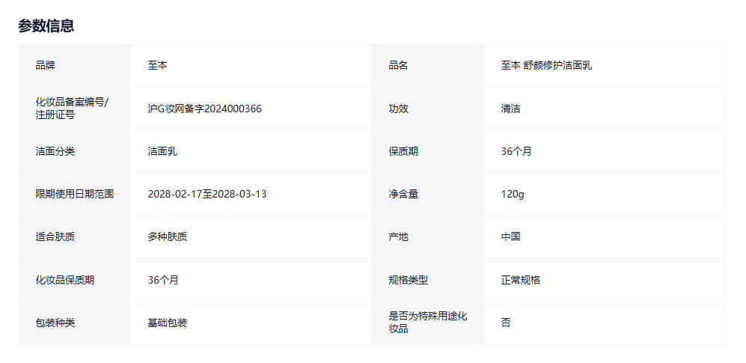The image size is (746, 363).
Task: Click the 是否为特殊用途化妆品 label
Action: pyautogui.click(x=428, y=323)
